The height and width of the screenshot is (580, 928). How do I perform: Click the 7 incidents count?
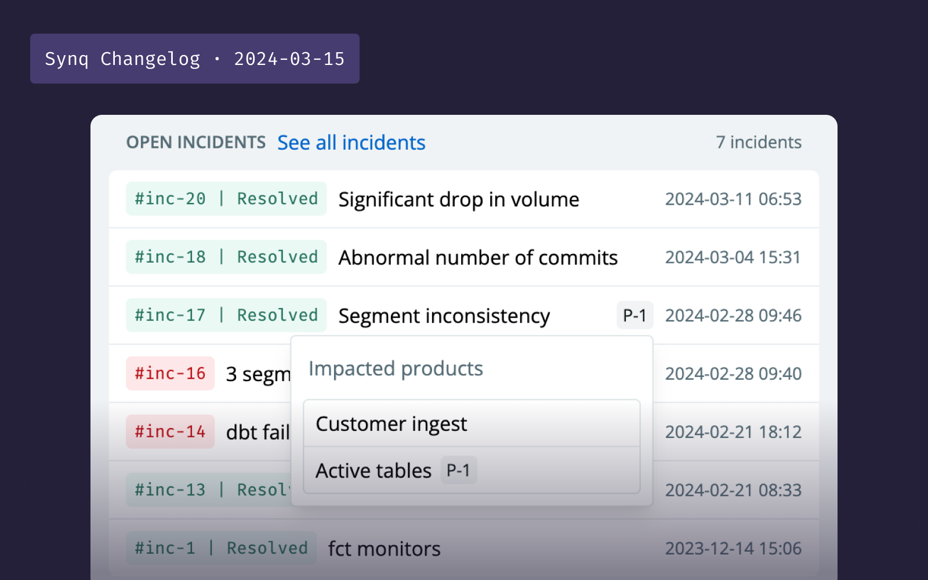click(759, 142)
